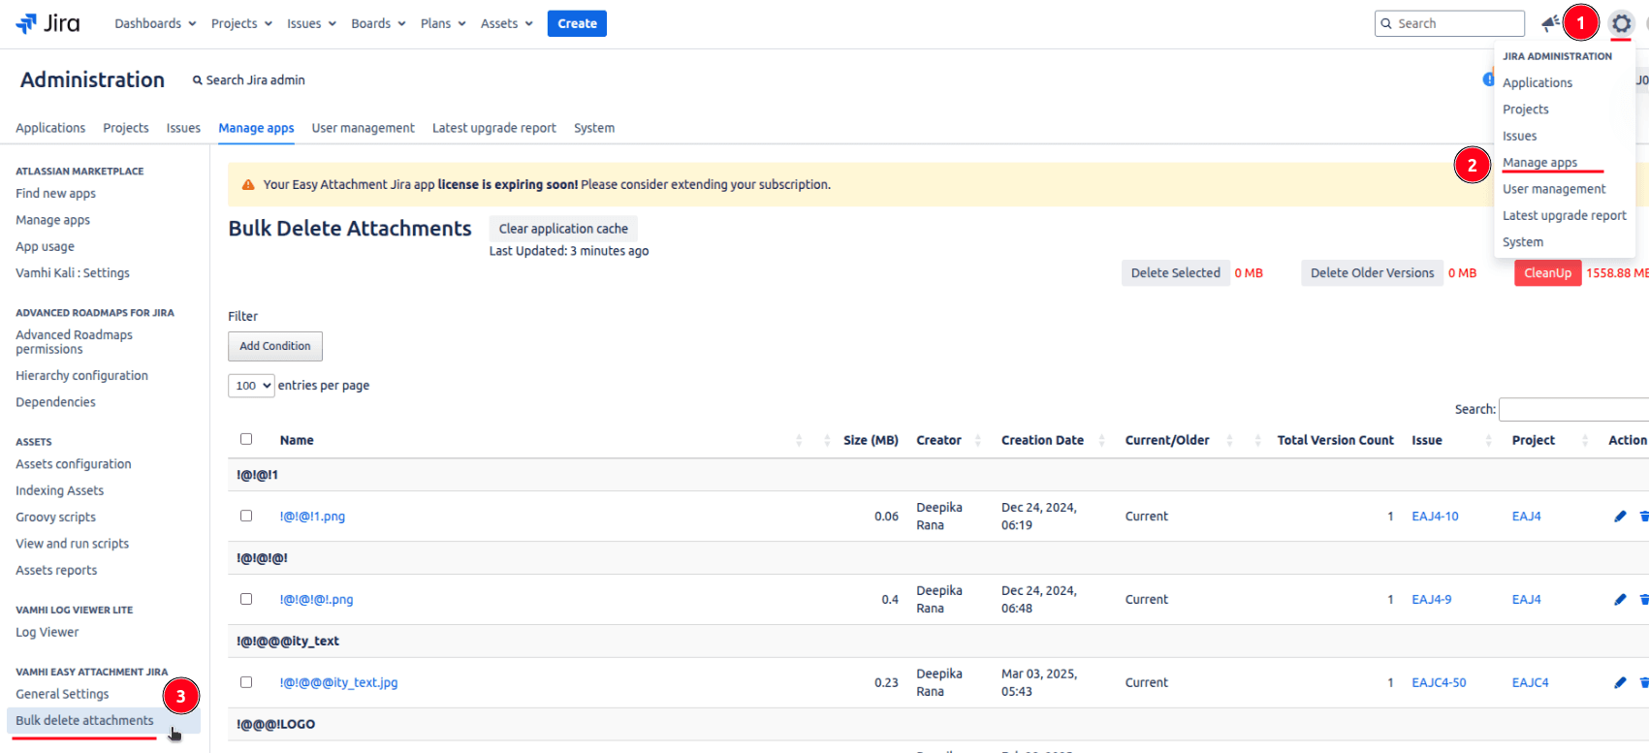The height and width of the screenshot is (753, 1649).
Task: Click edit pencil for !@!@@@ity_text.jpg
Action: coord(1620,683)
